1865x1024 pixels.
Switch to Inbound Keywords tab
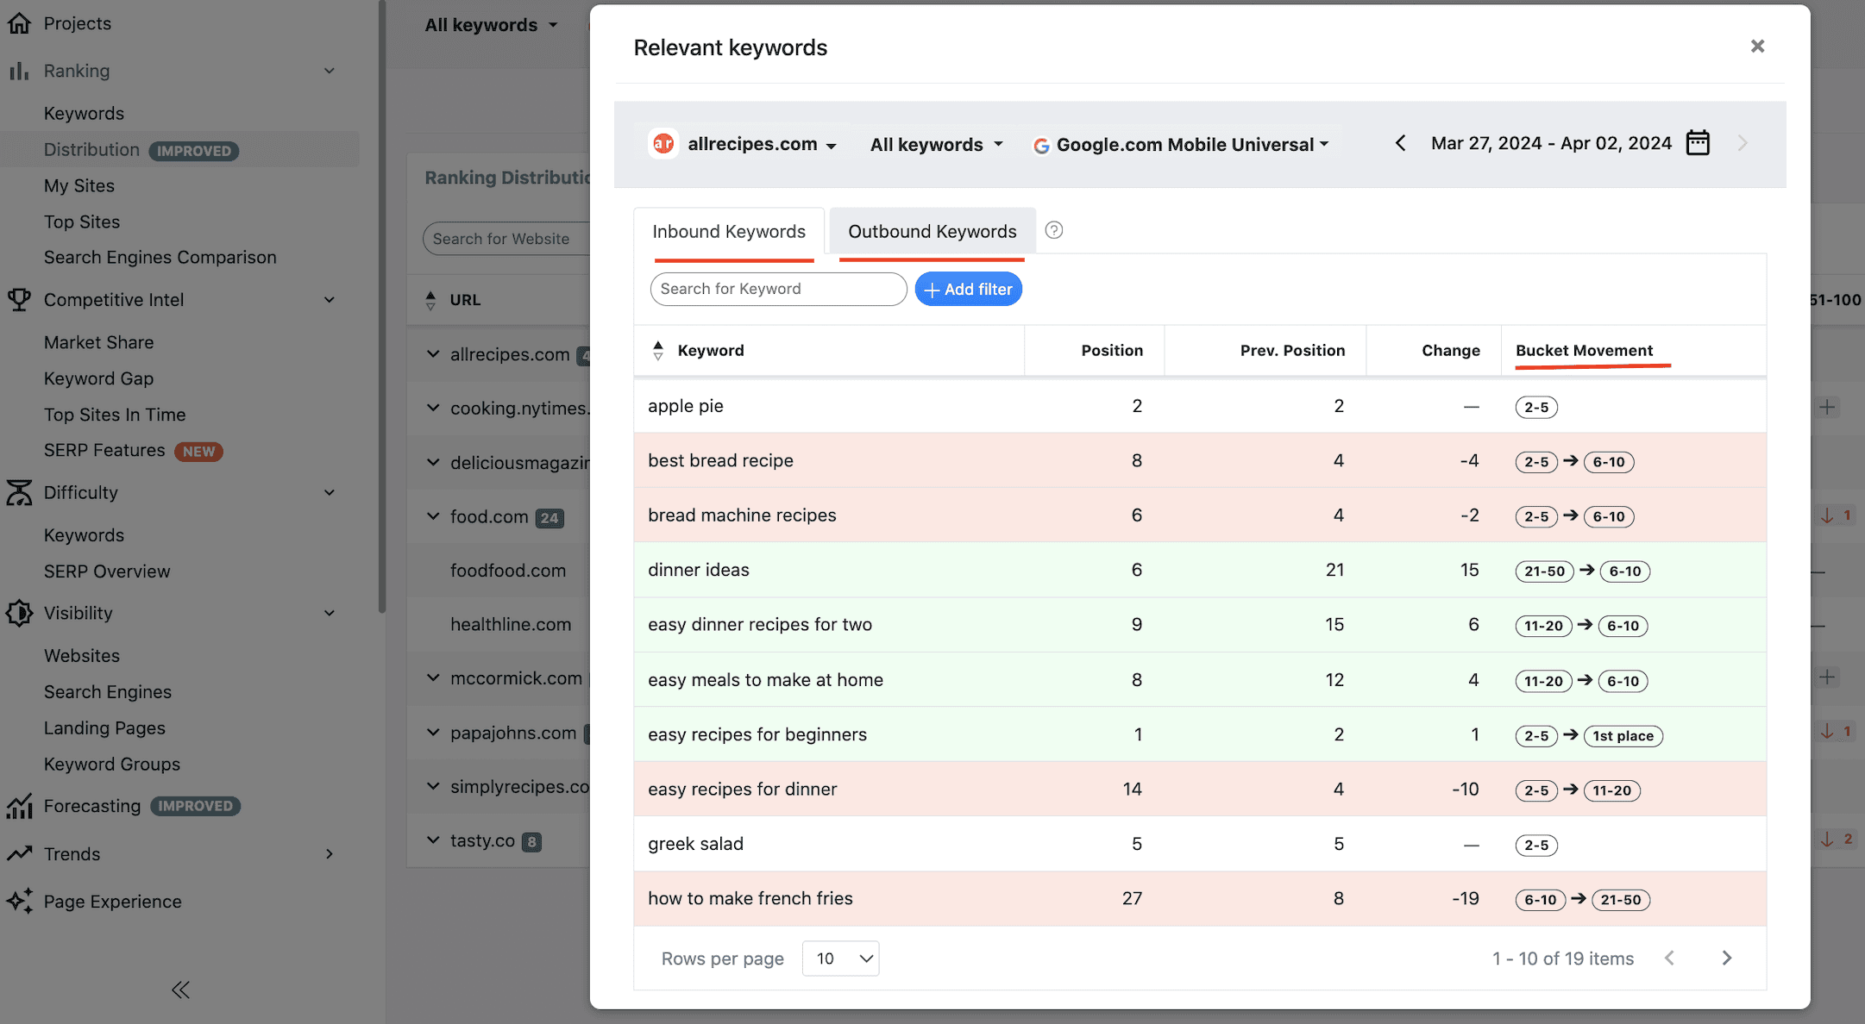click(x=729, y=232)
